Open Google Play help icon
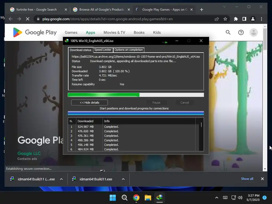Image resolution: width=272 pixels, height=204 pixels. [x=241, y=32]
